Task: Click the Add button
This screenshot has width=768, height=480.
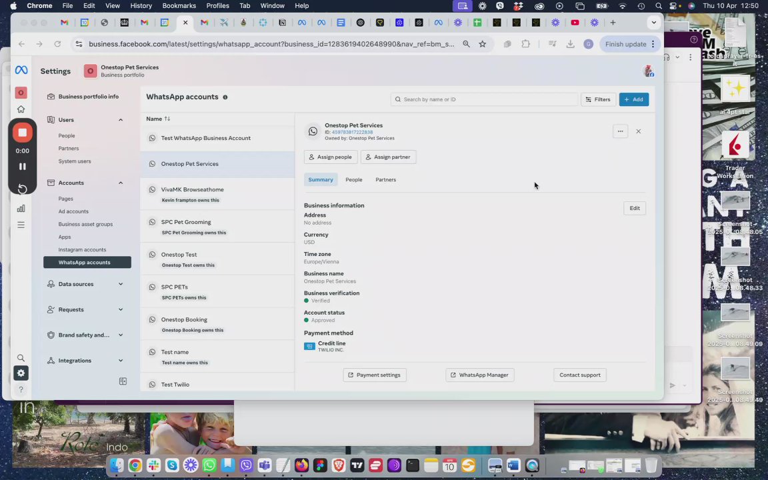Action: click(x=634, y=99)
